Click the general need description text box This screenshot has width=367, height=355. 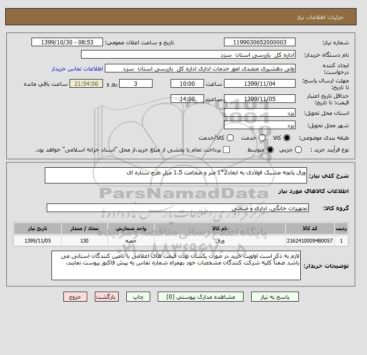pos(176,175)
